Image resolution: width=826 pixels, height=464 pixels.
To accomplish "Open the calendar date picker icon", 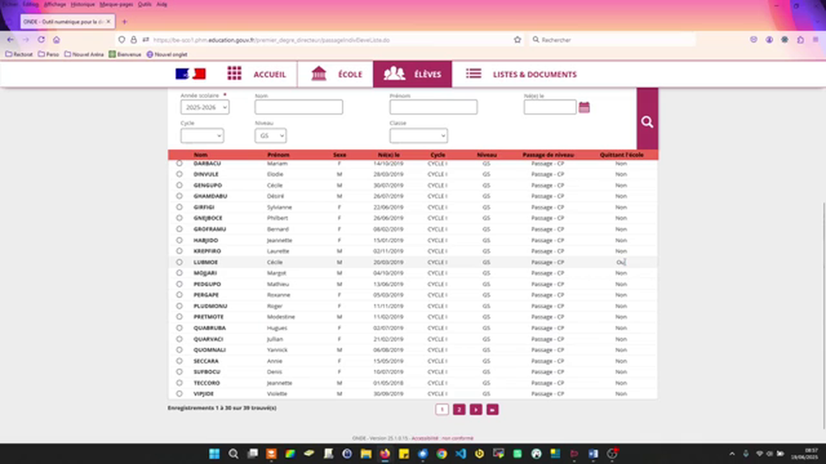I will coord(584,108).
